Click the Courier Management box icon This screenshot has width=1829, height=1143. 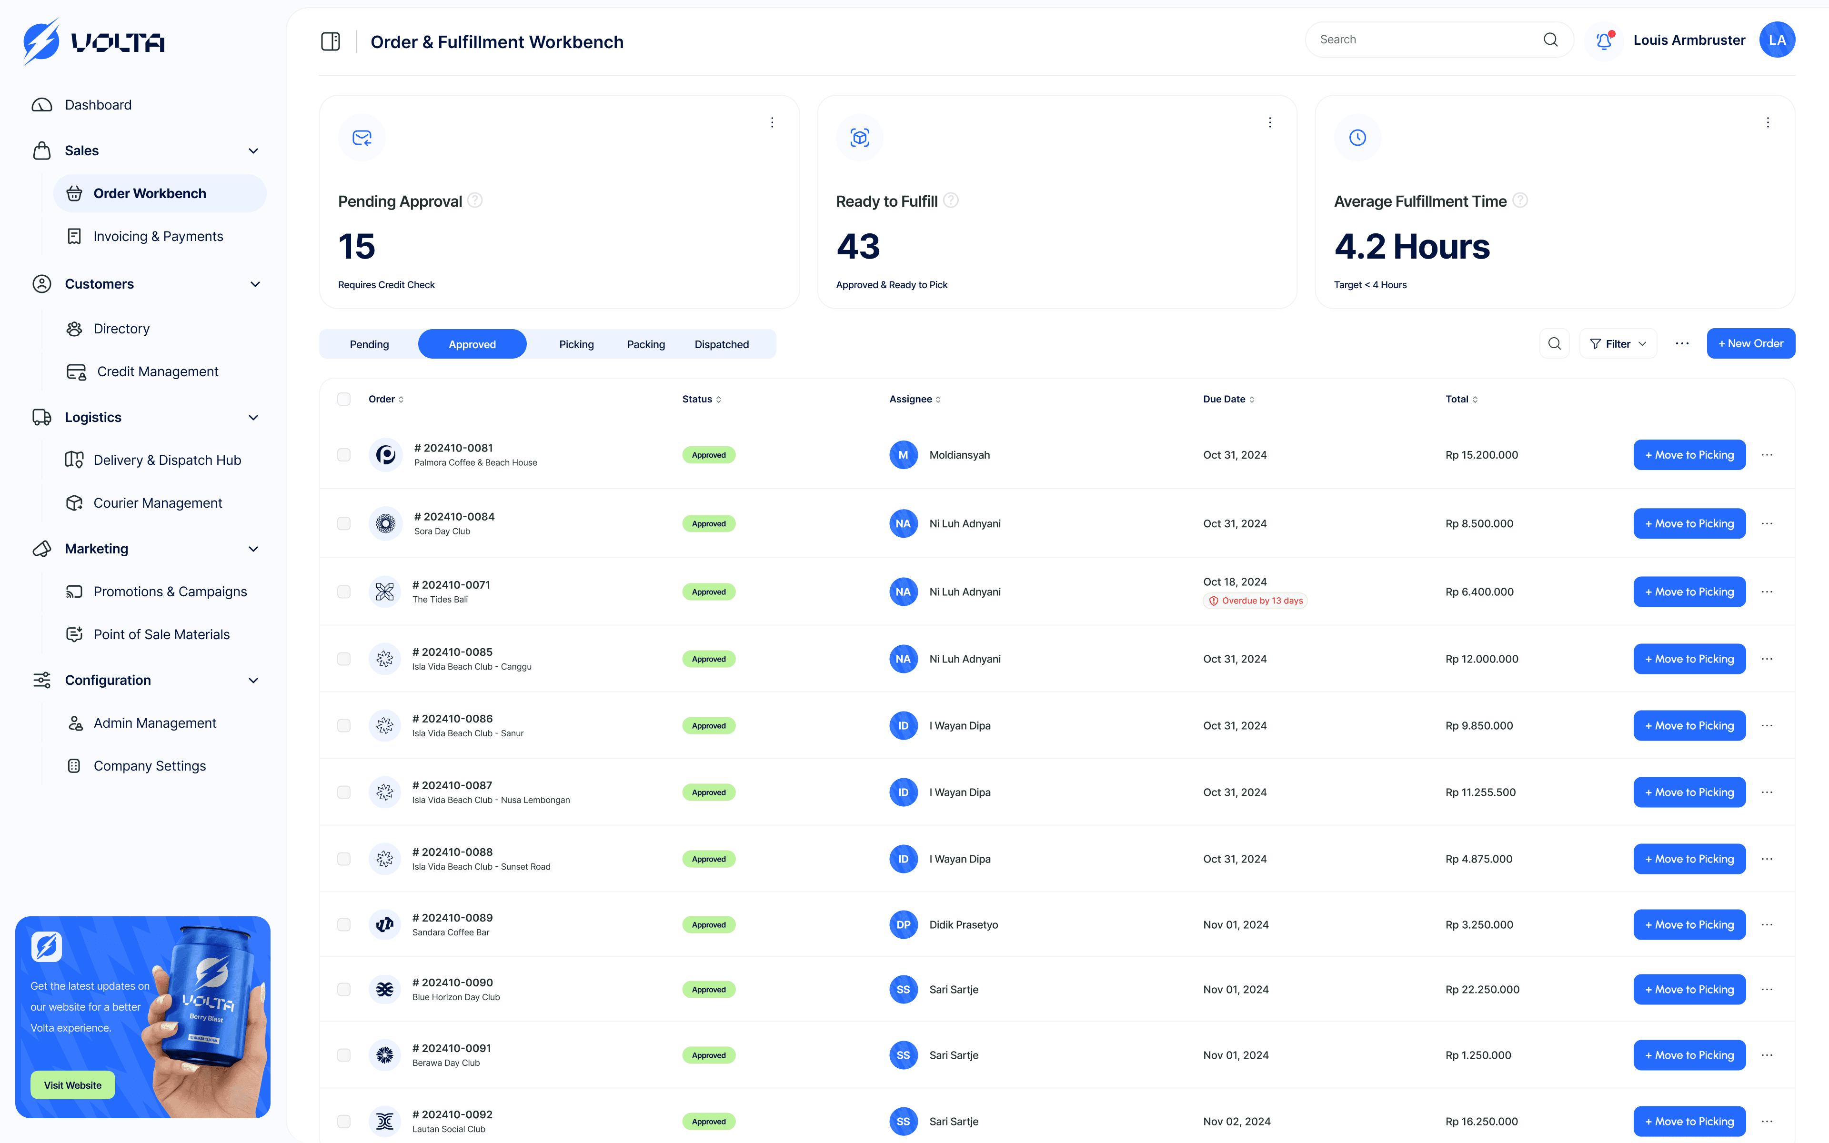click(x=74, y=503)
